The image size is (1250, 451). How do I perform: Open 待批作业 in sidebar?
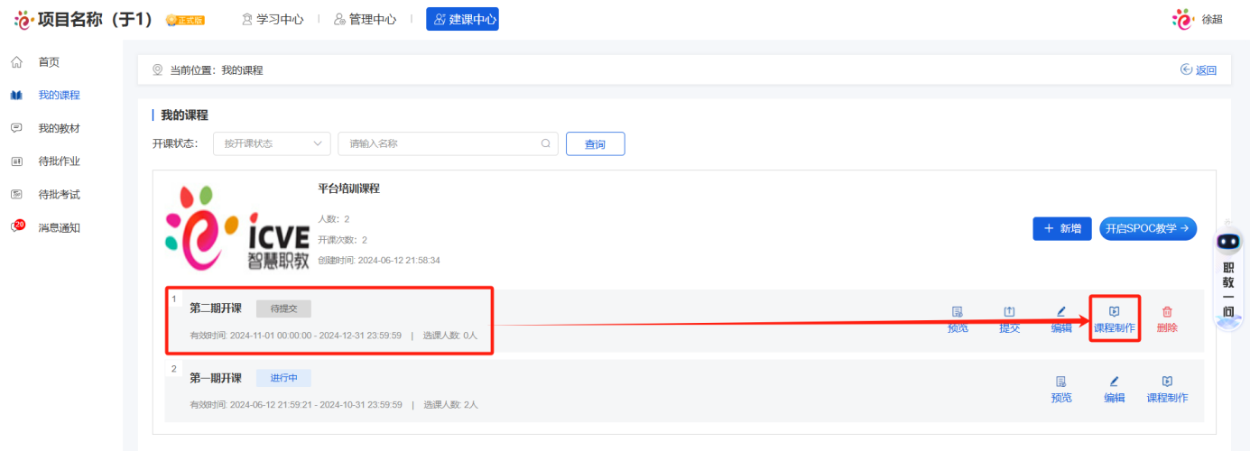coord(59,161)
